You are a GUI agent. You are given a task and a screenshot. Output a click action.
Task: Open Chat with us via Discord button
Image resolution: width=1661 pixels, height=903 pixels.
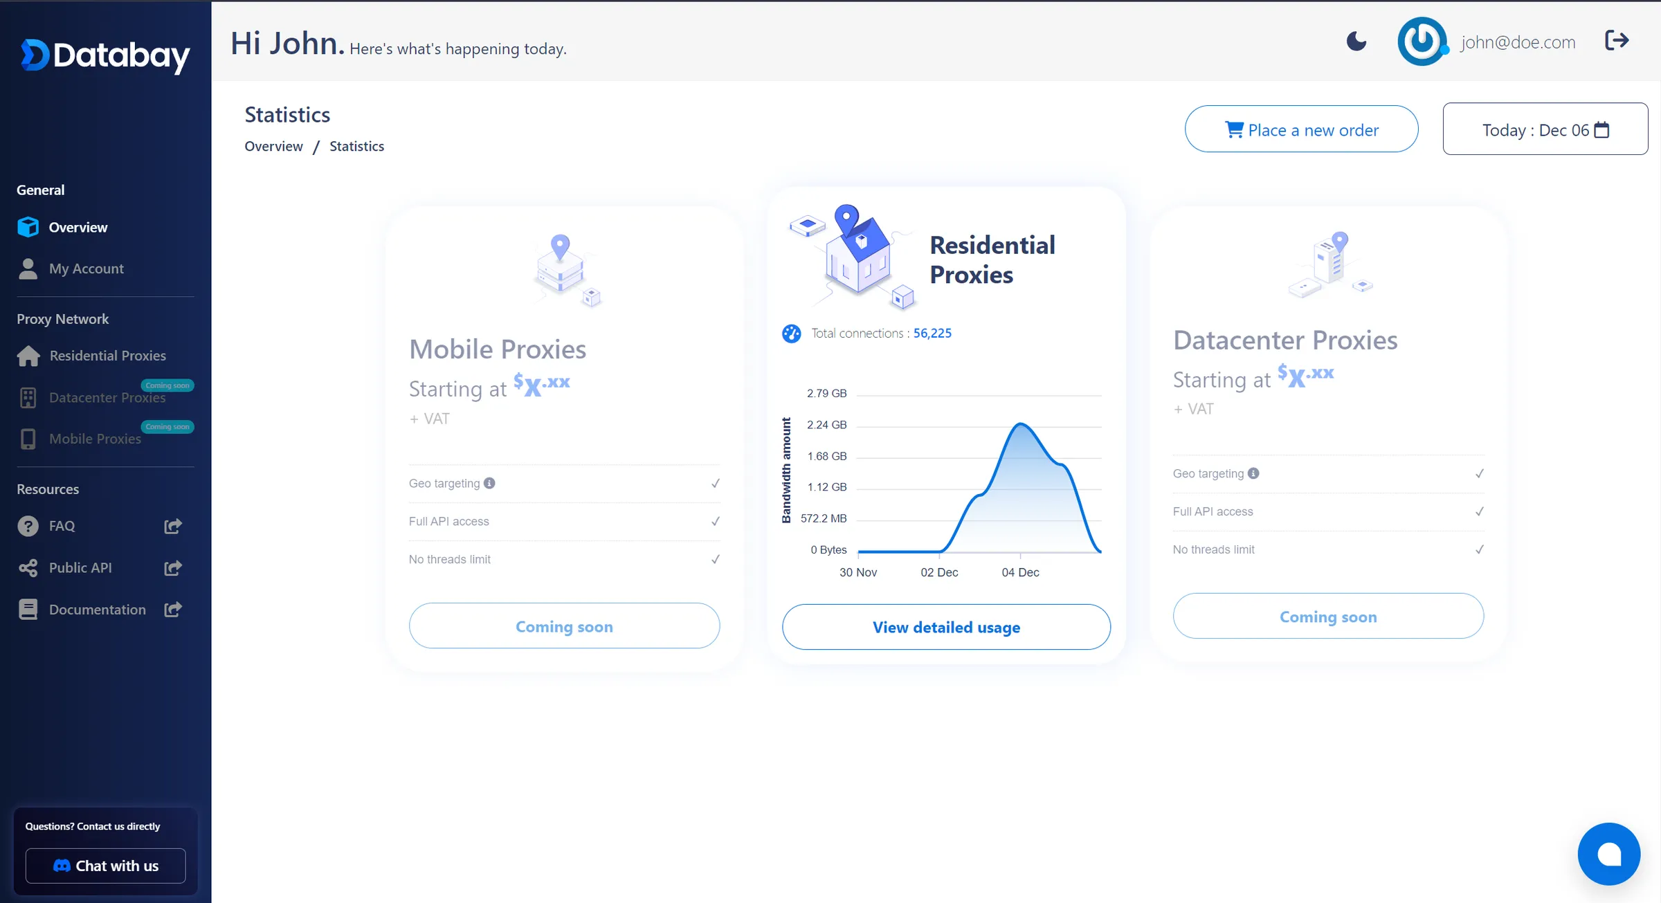105,866
